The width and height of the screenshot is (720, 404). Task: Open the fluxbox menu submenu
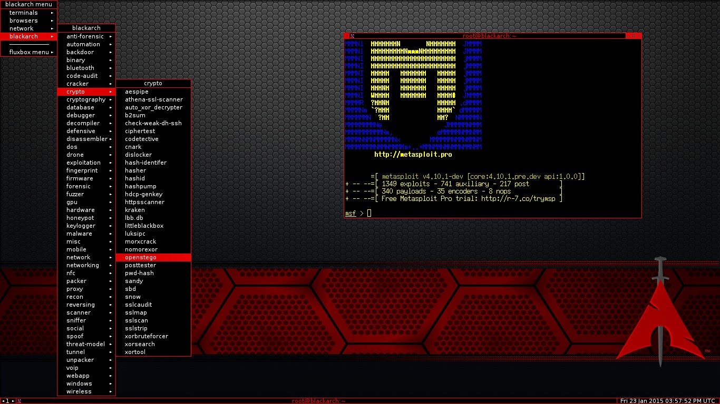point(28,52)
